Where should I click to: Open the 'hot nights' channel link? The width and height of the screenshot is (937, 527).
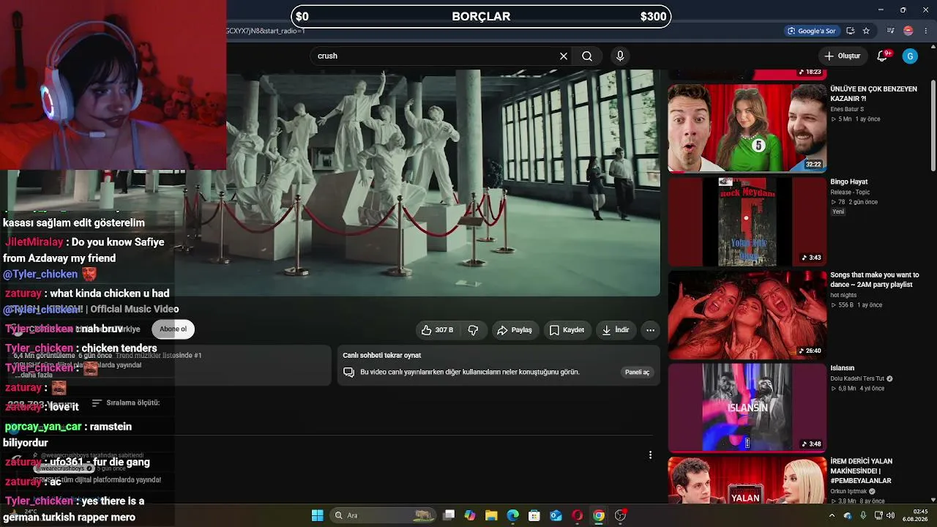845,295
